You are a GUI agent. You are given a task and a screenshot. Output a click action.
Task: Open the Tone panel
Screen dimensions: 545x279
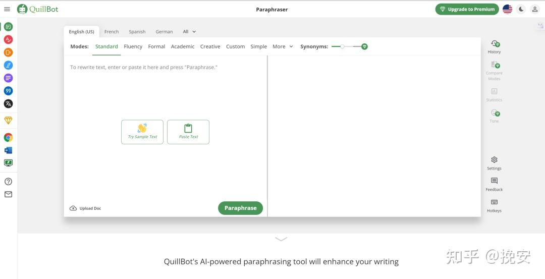494,116
